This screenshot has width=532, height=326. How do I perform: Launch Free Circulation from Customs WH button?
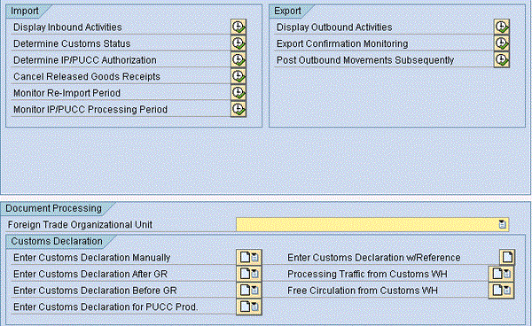pos(502,290)
